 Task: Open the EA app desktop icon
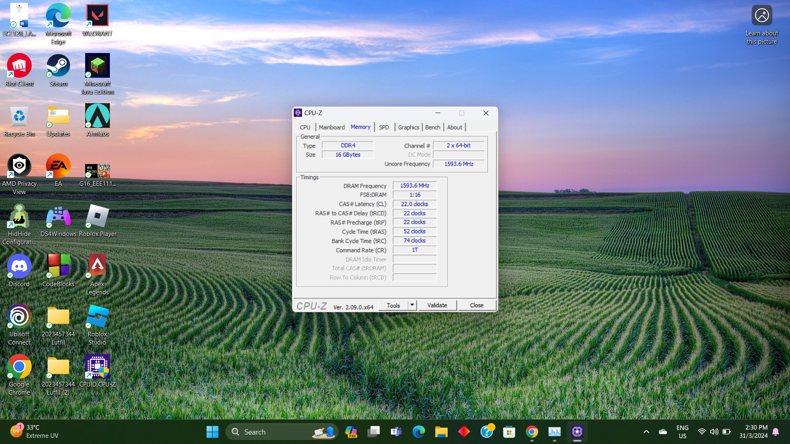point(58,171)
